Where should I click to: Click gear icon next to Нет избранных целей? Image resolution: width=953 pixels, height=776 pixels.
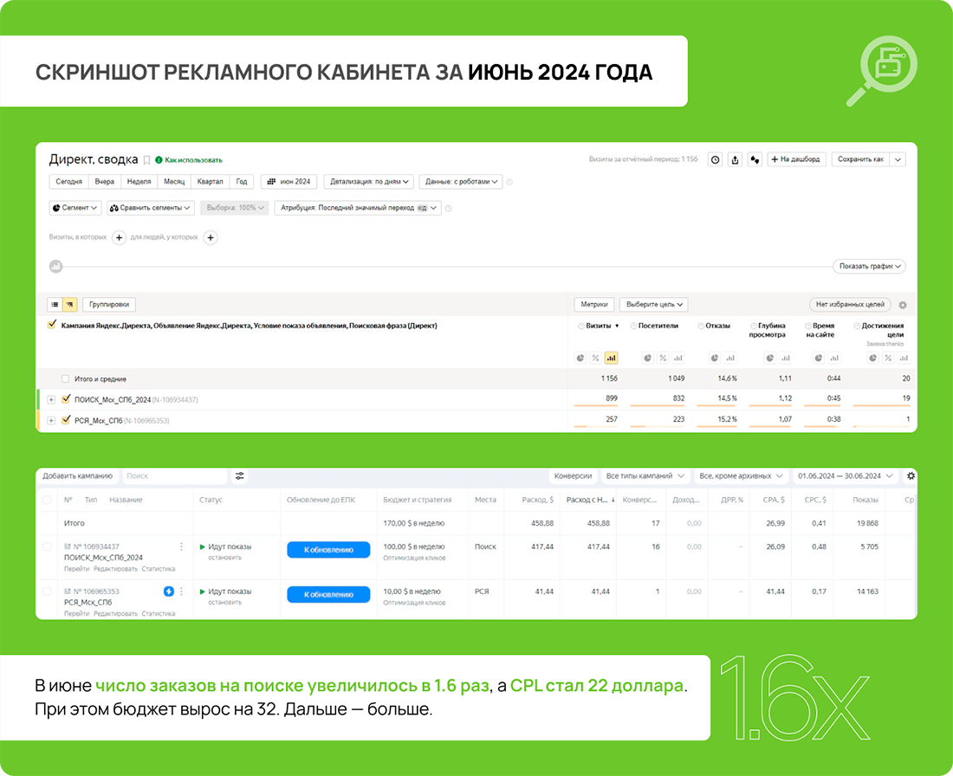[903, 305]
